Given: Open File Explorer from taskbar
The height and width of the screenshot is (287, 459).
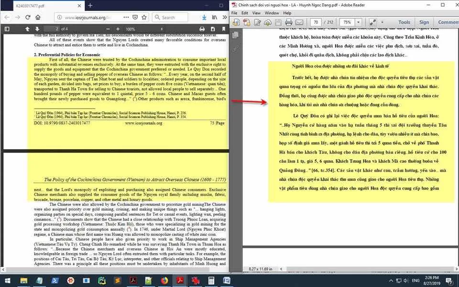Looking at the screenshot, I should 23,281.
